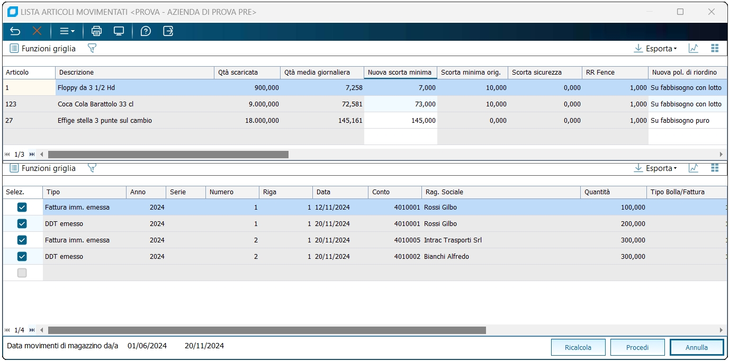Click the chart icon of lower grid
The width and height of the screenshot is (729, 361).
694,168
